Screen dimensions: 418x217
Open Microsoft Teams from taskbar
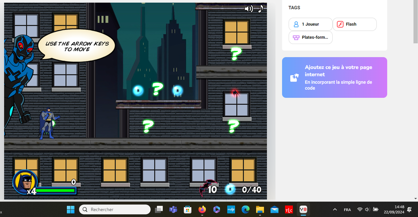[173, 209]
